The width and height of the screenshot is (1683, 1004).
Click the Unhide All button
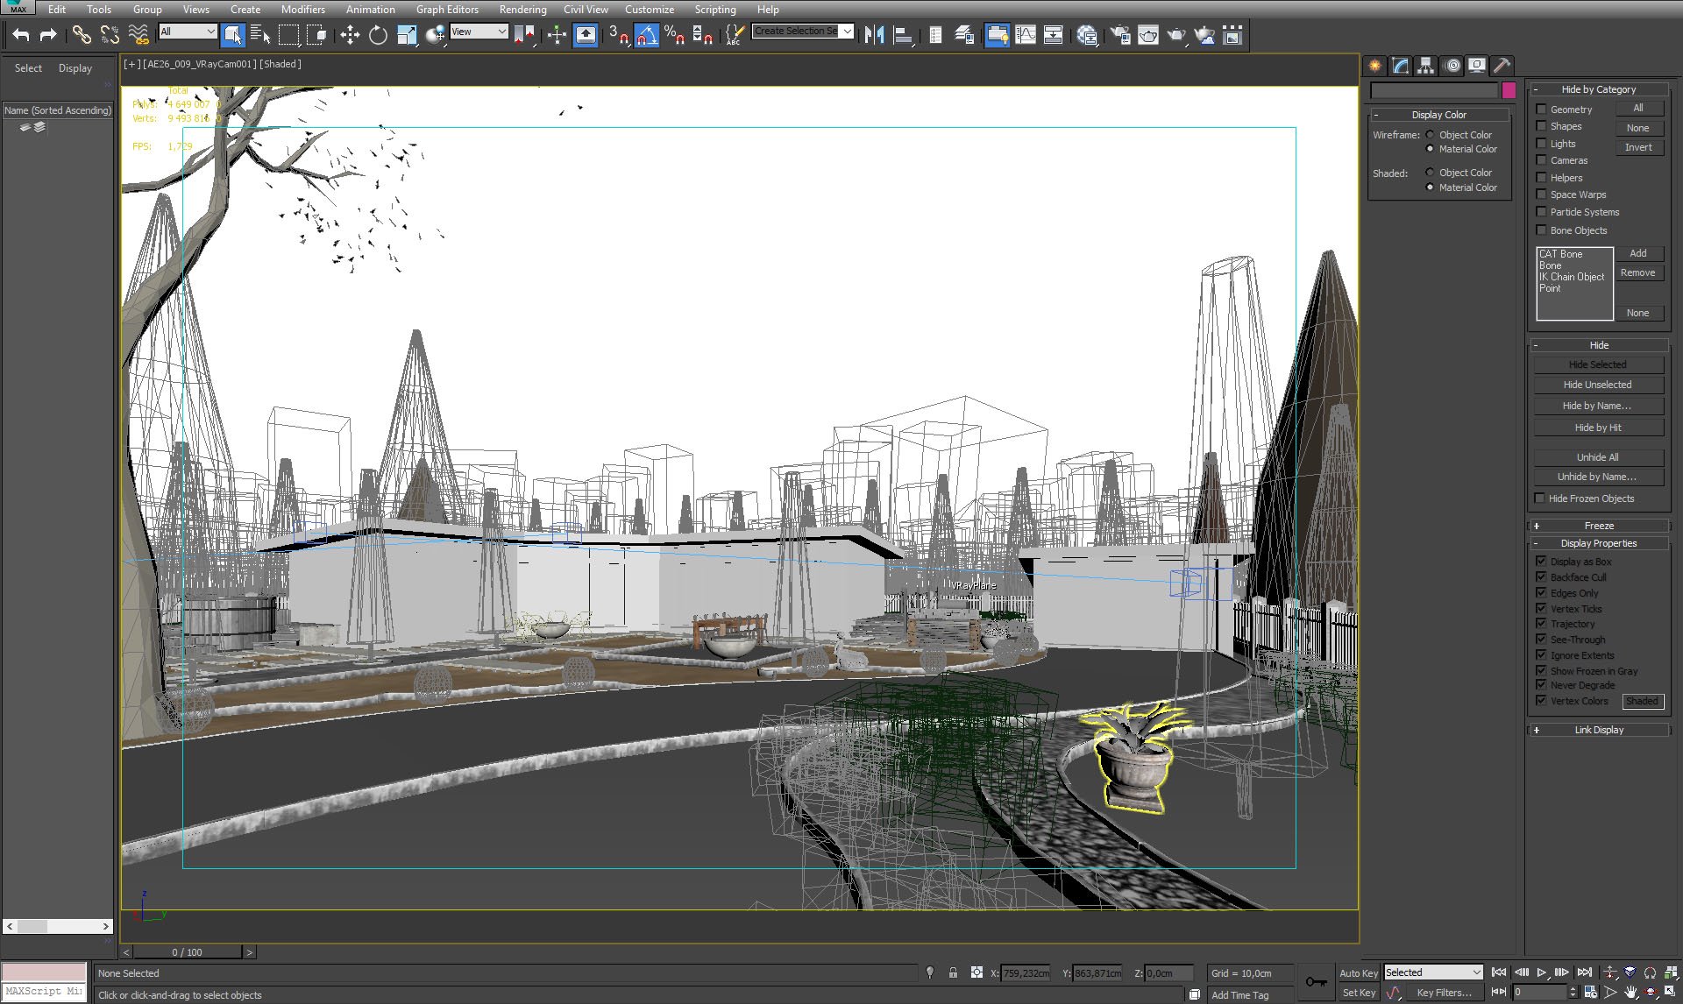[1598, 457]
